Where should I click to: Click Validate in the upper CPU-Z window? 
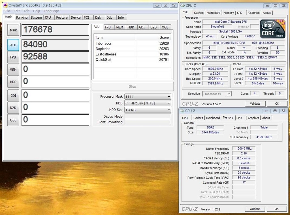[255, 104]
